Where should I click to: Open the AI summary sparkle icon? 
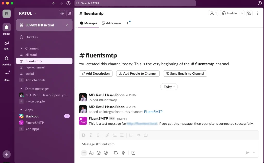click(249, 13)
